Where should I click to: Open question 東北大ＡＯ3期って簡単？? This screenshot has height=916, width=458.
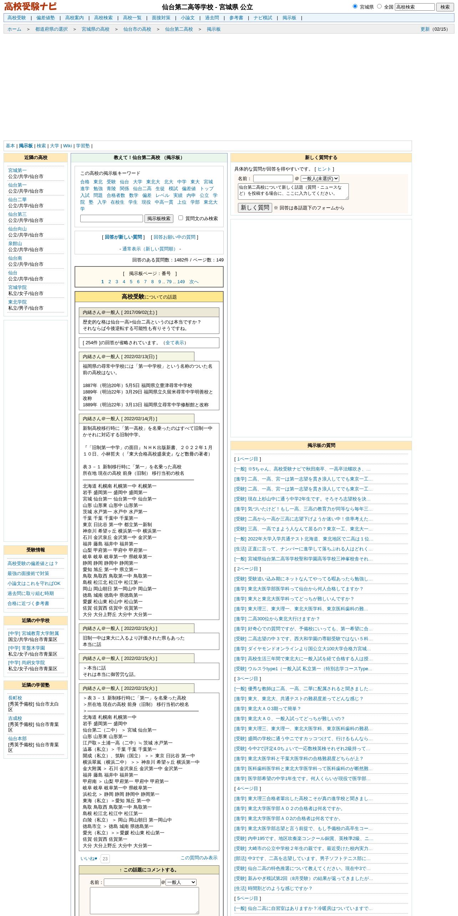pyautogui.click(x=268, y=709)
